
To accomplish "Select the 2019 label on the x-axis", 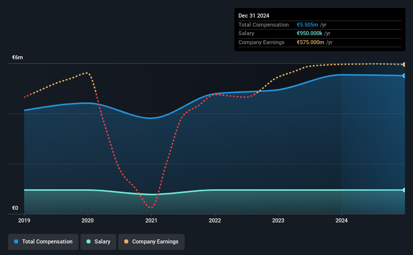I will pyautogui.click(x=24, y=220).
